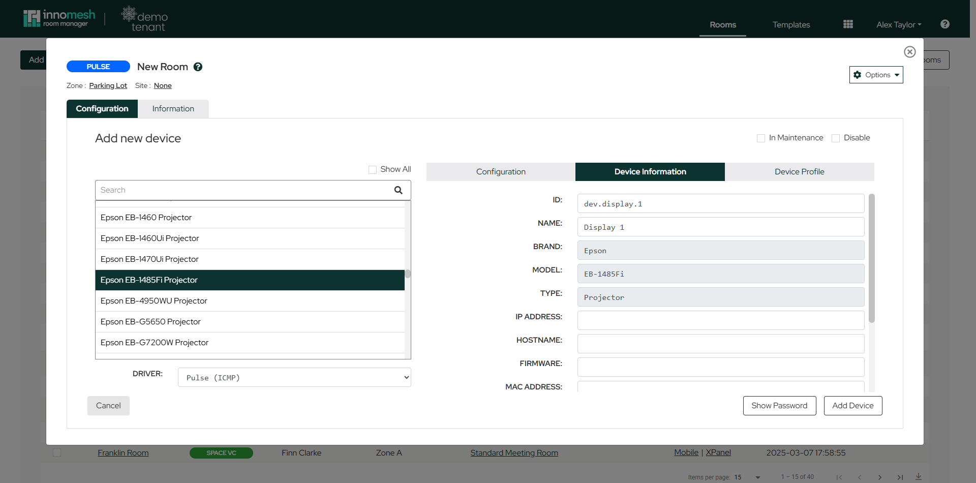
Task: Open the Alex Taylor user menu
Action: [899, 24]
